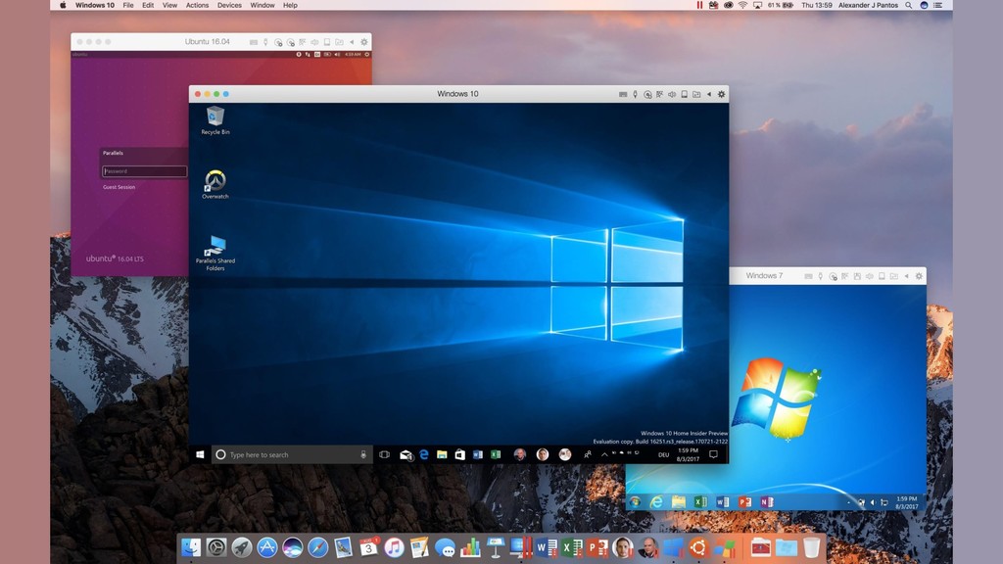Open the Alexander J Pantos user menu
The width and height of the screenshot is (1003, 564).
click(x=868, y=5)
